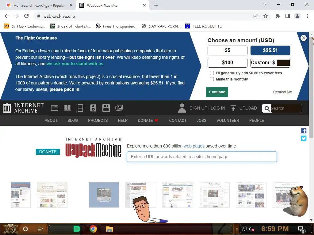Click the upload arrow icon
The height and width of the screenshot is (235, 314).
[x=233, y=108]
